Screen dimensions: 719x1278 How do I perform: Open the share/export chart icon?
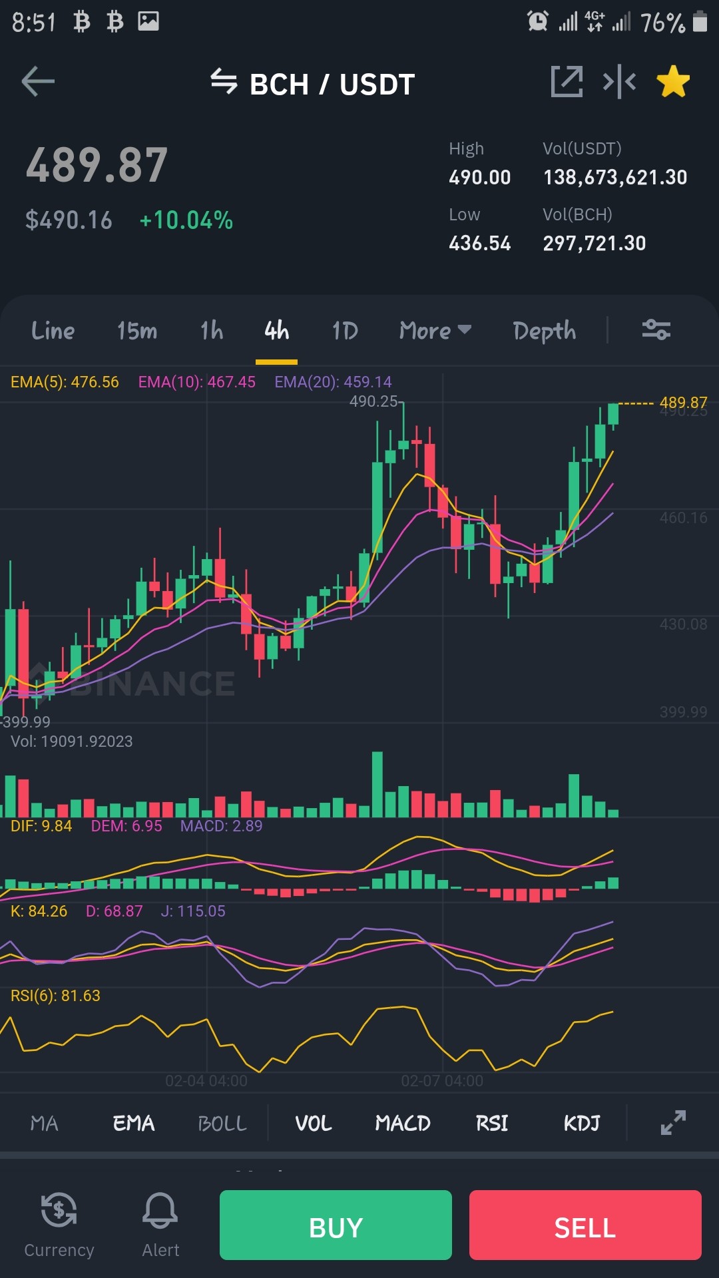(x=567, y=82)
